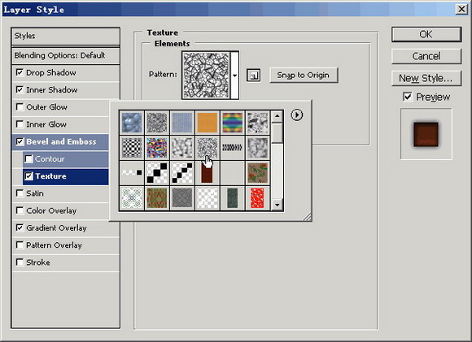This screenshot has height=342, width=472.
Task: Click the New Style... button
Action: [426, 79]
